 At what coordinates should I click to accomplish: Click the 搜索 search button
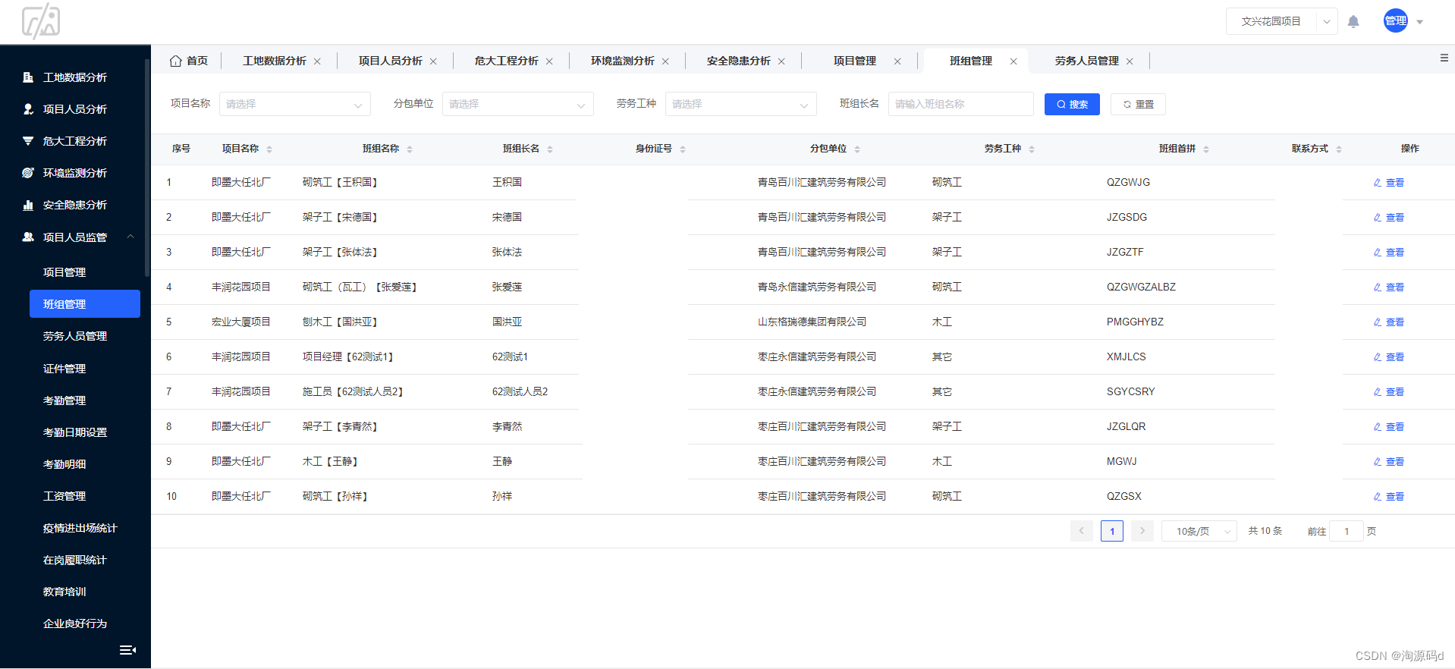click(1072, 104)
